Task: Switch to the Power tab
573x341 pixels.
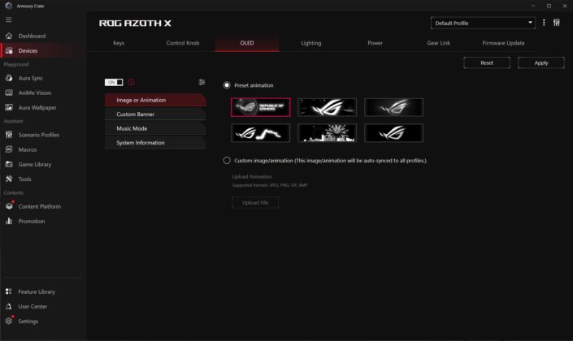Action: (375, 43)
